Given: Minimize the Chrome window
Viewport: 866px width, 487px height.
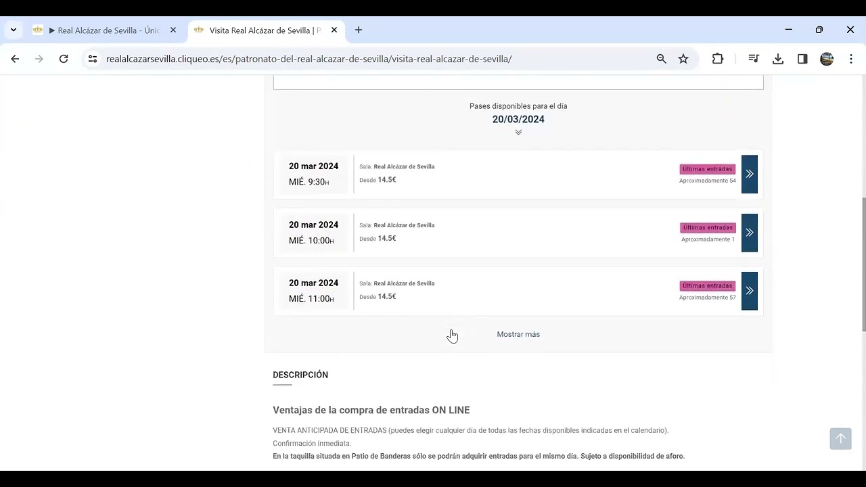Looking at the screenshot, I should pyautogui.click(x=788, y=30).
